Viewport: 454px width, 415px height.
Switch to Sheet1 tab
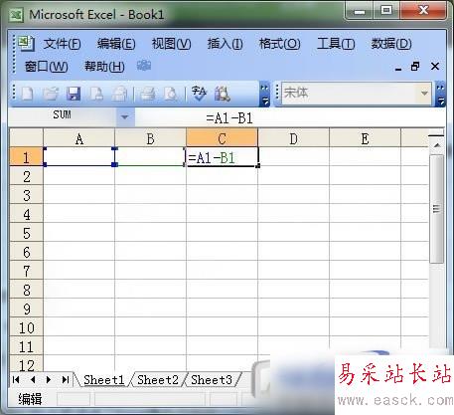(x=103, y=379)
